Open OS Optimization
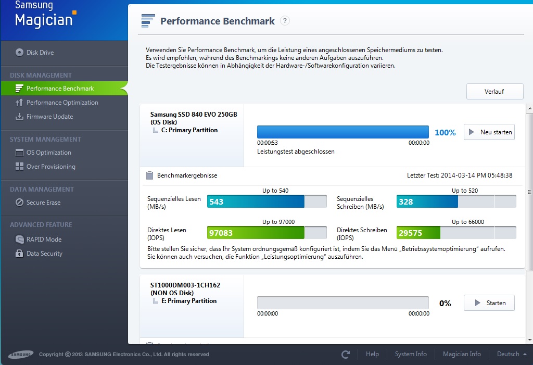Screen dimensions: 533x365 tap(64, 153)
